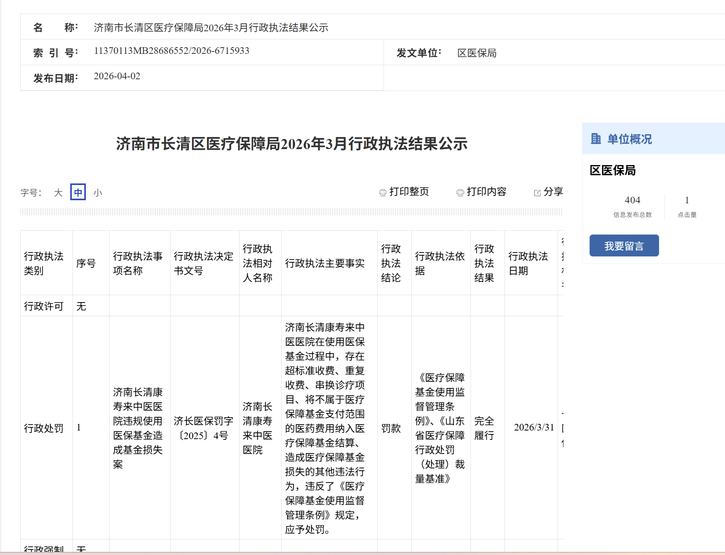This screenshot has width=725, height=555.
Task: Select the medium font size 中
Action: point(78,192)
